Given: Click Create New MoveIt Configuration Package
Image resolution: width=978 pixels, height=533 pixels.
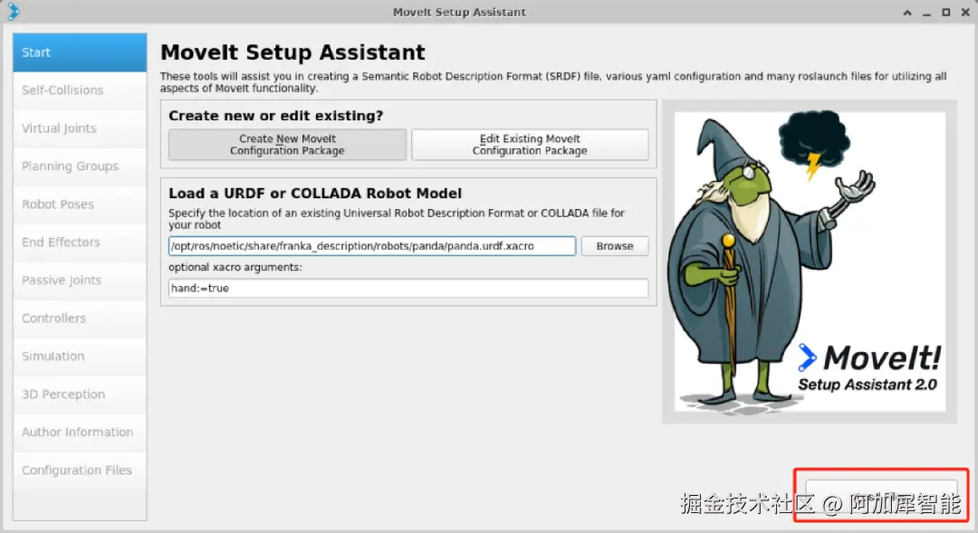Looking at the screenshot, I should [287, 145].
